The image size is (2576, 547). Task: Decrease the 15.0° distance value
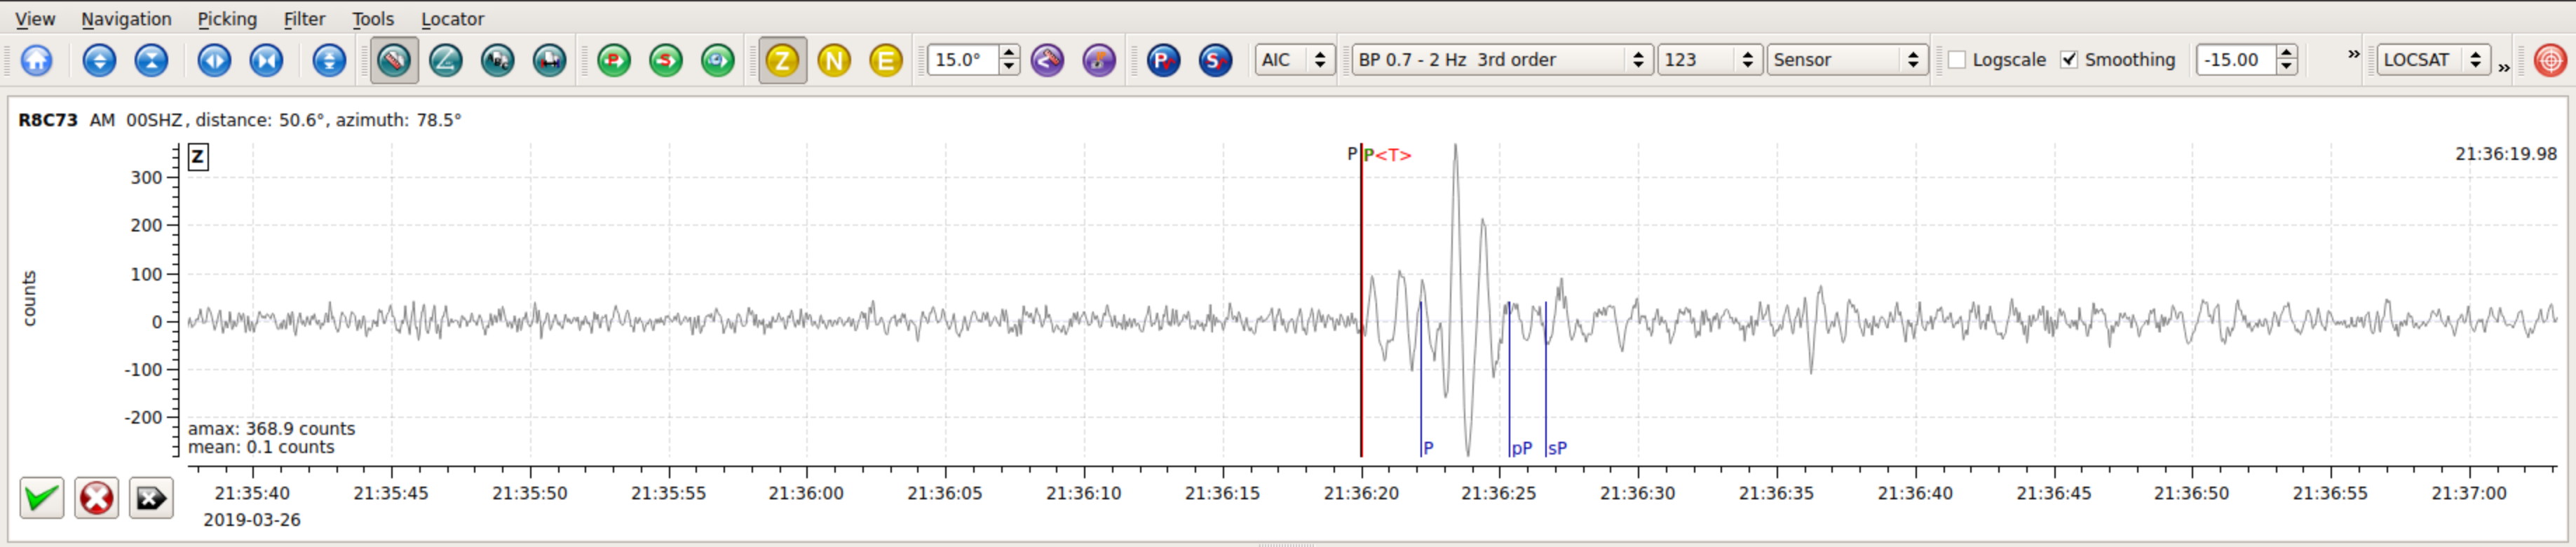click(1009, 67)
